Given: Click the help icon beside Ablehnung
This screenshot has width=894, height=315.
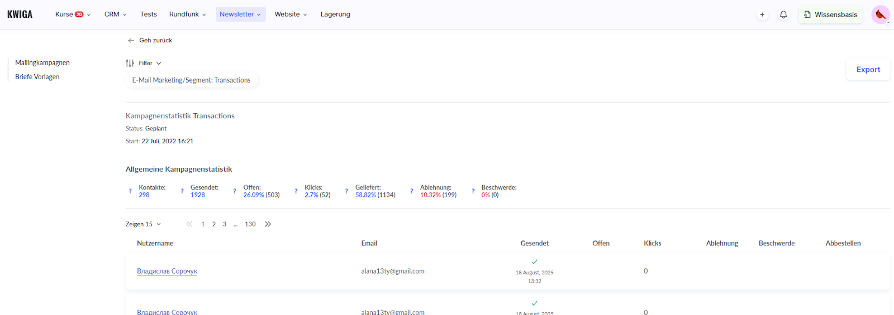Looking at the screenshot, I should point(412,191).
